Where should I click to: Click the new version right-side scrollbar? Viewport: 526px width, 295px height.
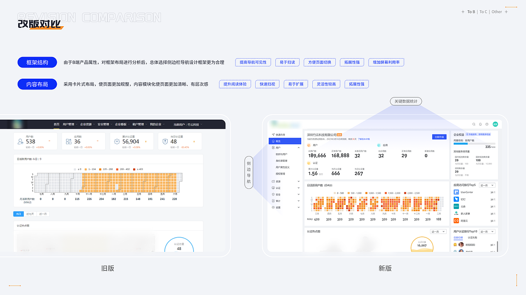(497, 246)
